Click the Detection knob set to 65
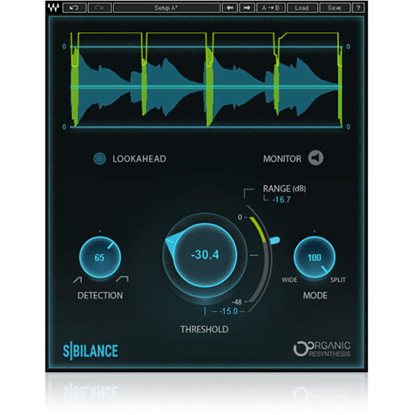Image resolution: width=414 pixels, height=415 pixels. [100, 257]
